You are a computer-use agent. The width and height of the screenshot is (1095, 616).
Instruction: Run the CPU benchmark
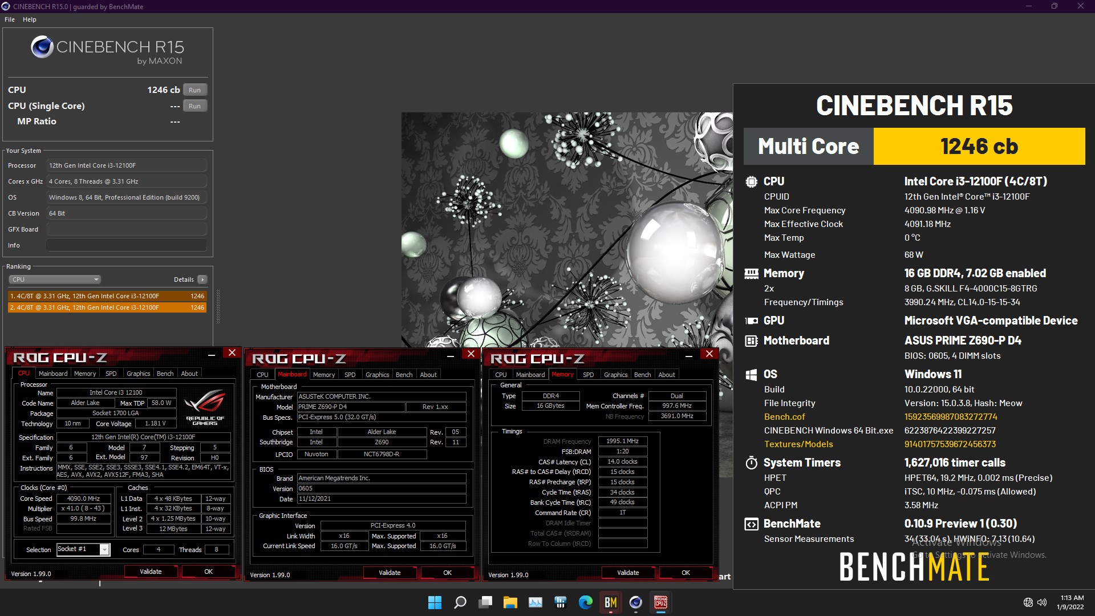(x=194, y=90)
